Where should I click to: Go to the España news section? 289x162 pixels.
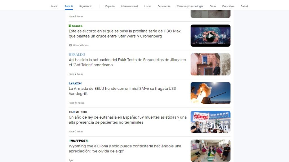(110, 6)
